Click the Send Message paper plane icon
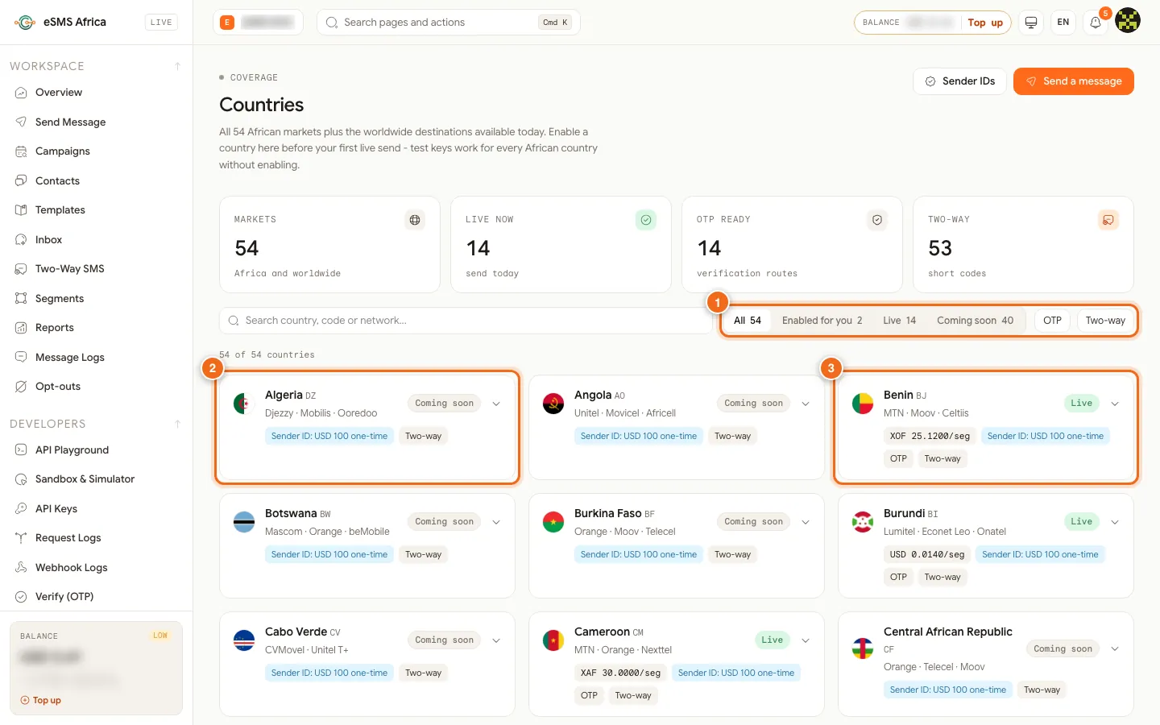The image size is (1160, 725). tap(21, 122)
